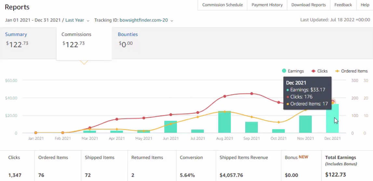This screenshot has width=373, height=181.
Task: Click the Dec 2021 earnings bar
Action: pos(333,118)
